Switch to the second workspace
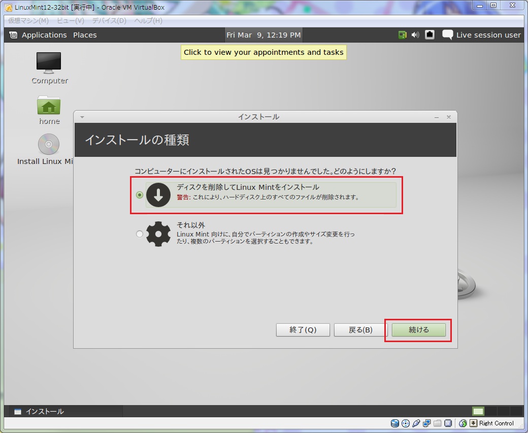Viewport: 528px width, 433px height. (490, 411)
